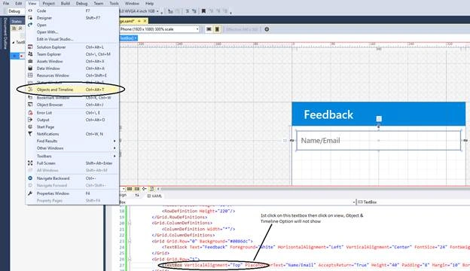Viewport: 470px width, 271px height.
Task: Toggle snap to gridlines button
Action: click(137, 189)
